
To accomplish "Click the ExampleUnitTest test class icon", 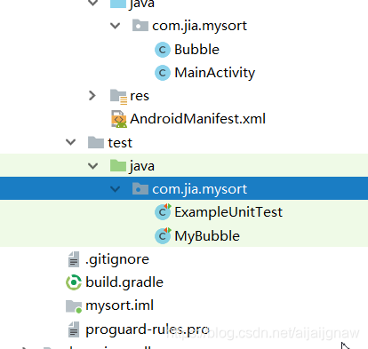I will coord(163,211).
